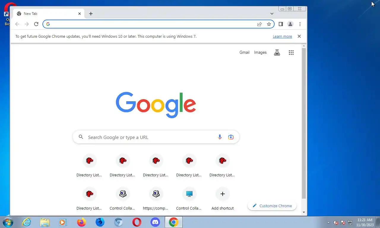Open the Learn more link
The width and height of the screenshot is (380, 228).
[x=282, y=37]
